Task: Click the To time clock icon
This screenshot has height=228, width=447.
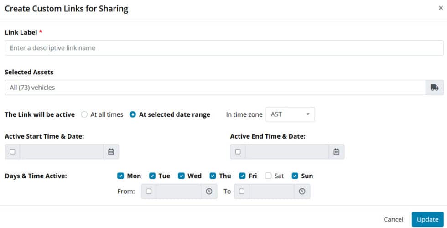Action: point(302,191)
